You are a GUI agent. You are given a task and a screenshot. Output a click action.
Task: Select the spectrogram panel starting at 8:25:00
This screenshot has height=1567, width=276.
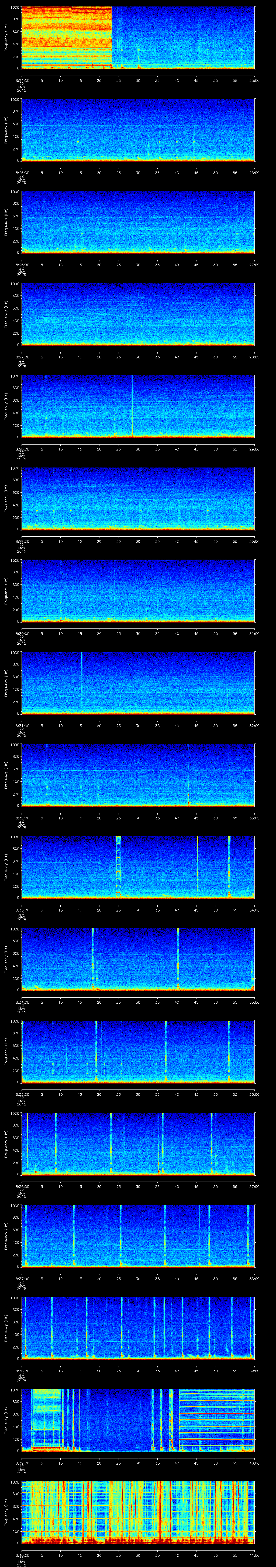[x=138, y=130]
